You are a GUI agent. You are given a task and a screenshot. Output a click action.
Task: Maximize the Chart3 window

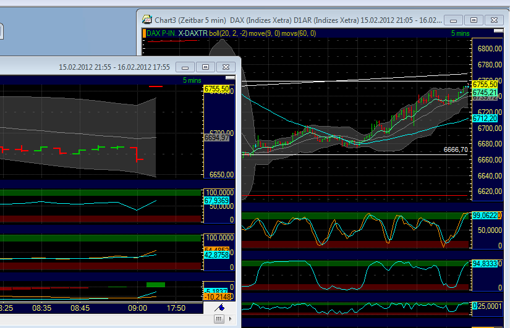pos(473,20)
